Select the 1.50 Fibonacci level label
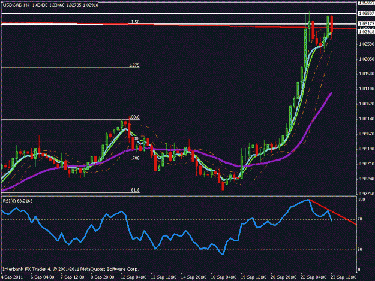This screenshot has height=281, width=375. [135, 22]
